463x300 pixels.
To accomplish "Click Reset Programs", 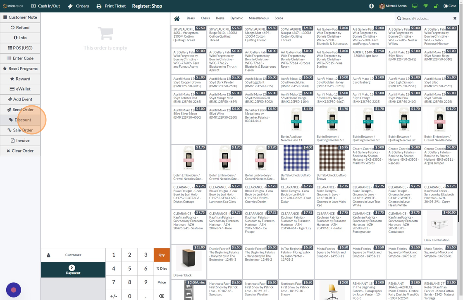I will click(20, 69).
